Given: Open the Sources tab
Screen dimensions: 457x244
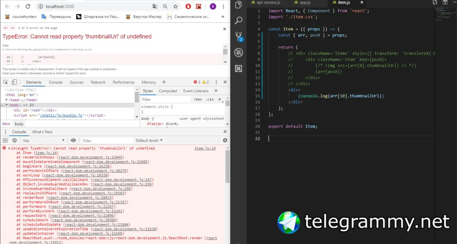Looking at the screenshot, I should point(76,82).
